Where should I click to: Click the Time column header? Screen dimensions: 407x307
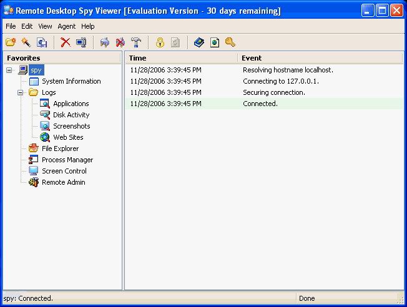[x=181, y=58]
